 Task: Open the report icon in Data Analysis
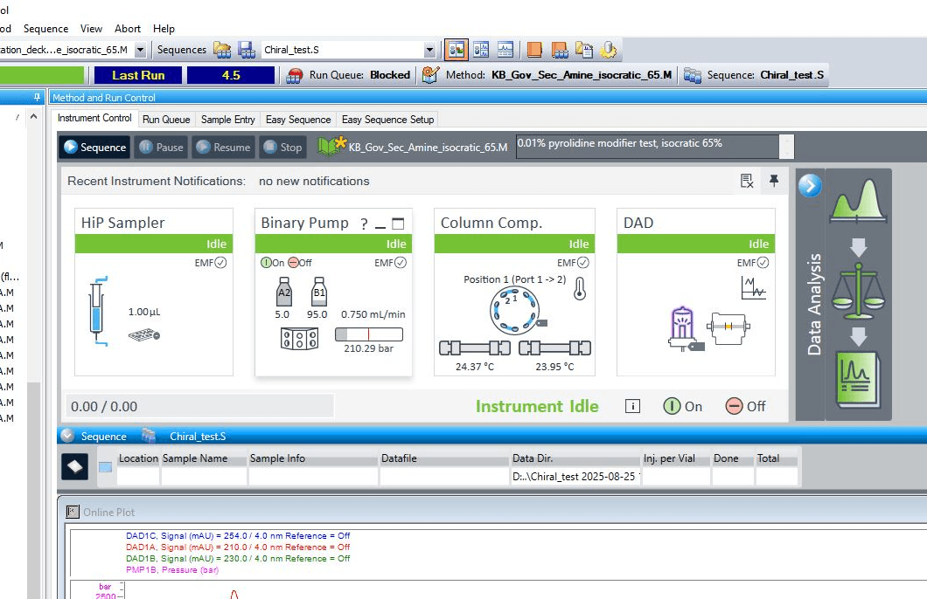[858, 379]
